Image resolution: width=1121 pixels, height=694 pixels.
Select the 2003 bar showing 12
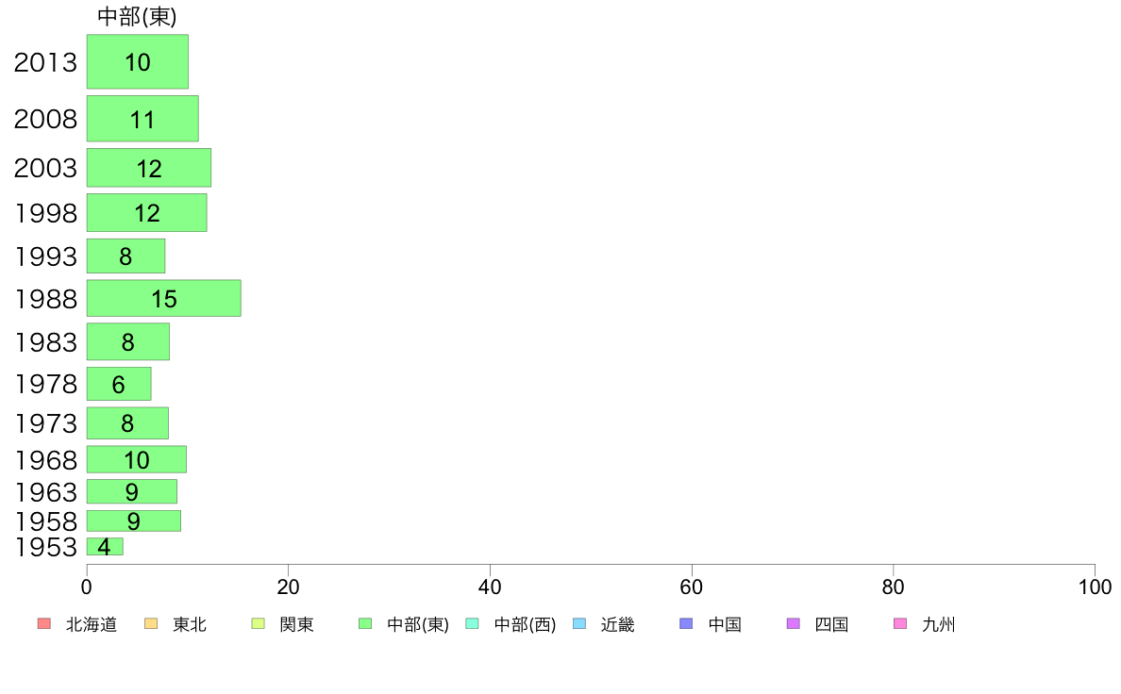pos(149,168)
